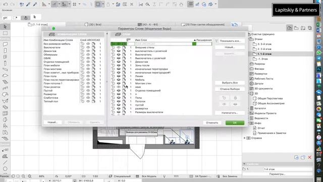This screenshot has height=182, width=323.
Task: Click the green OK button
Action: point(235,123)
